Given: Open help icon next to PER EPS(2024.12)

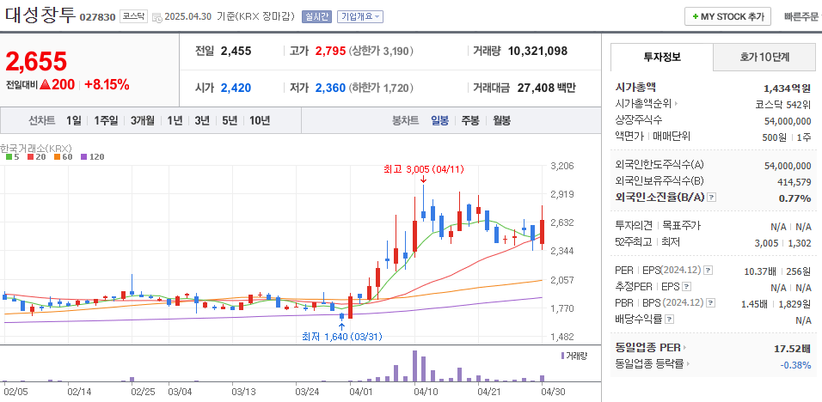Looking at the screenshot, I should click(709, 271).
